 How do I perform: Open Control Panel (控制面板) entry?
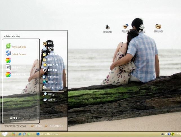click(51, 77)
